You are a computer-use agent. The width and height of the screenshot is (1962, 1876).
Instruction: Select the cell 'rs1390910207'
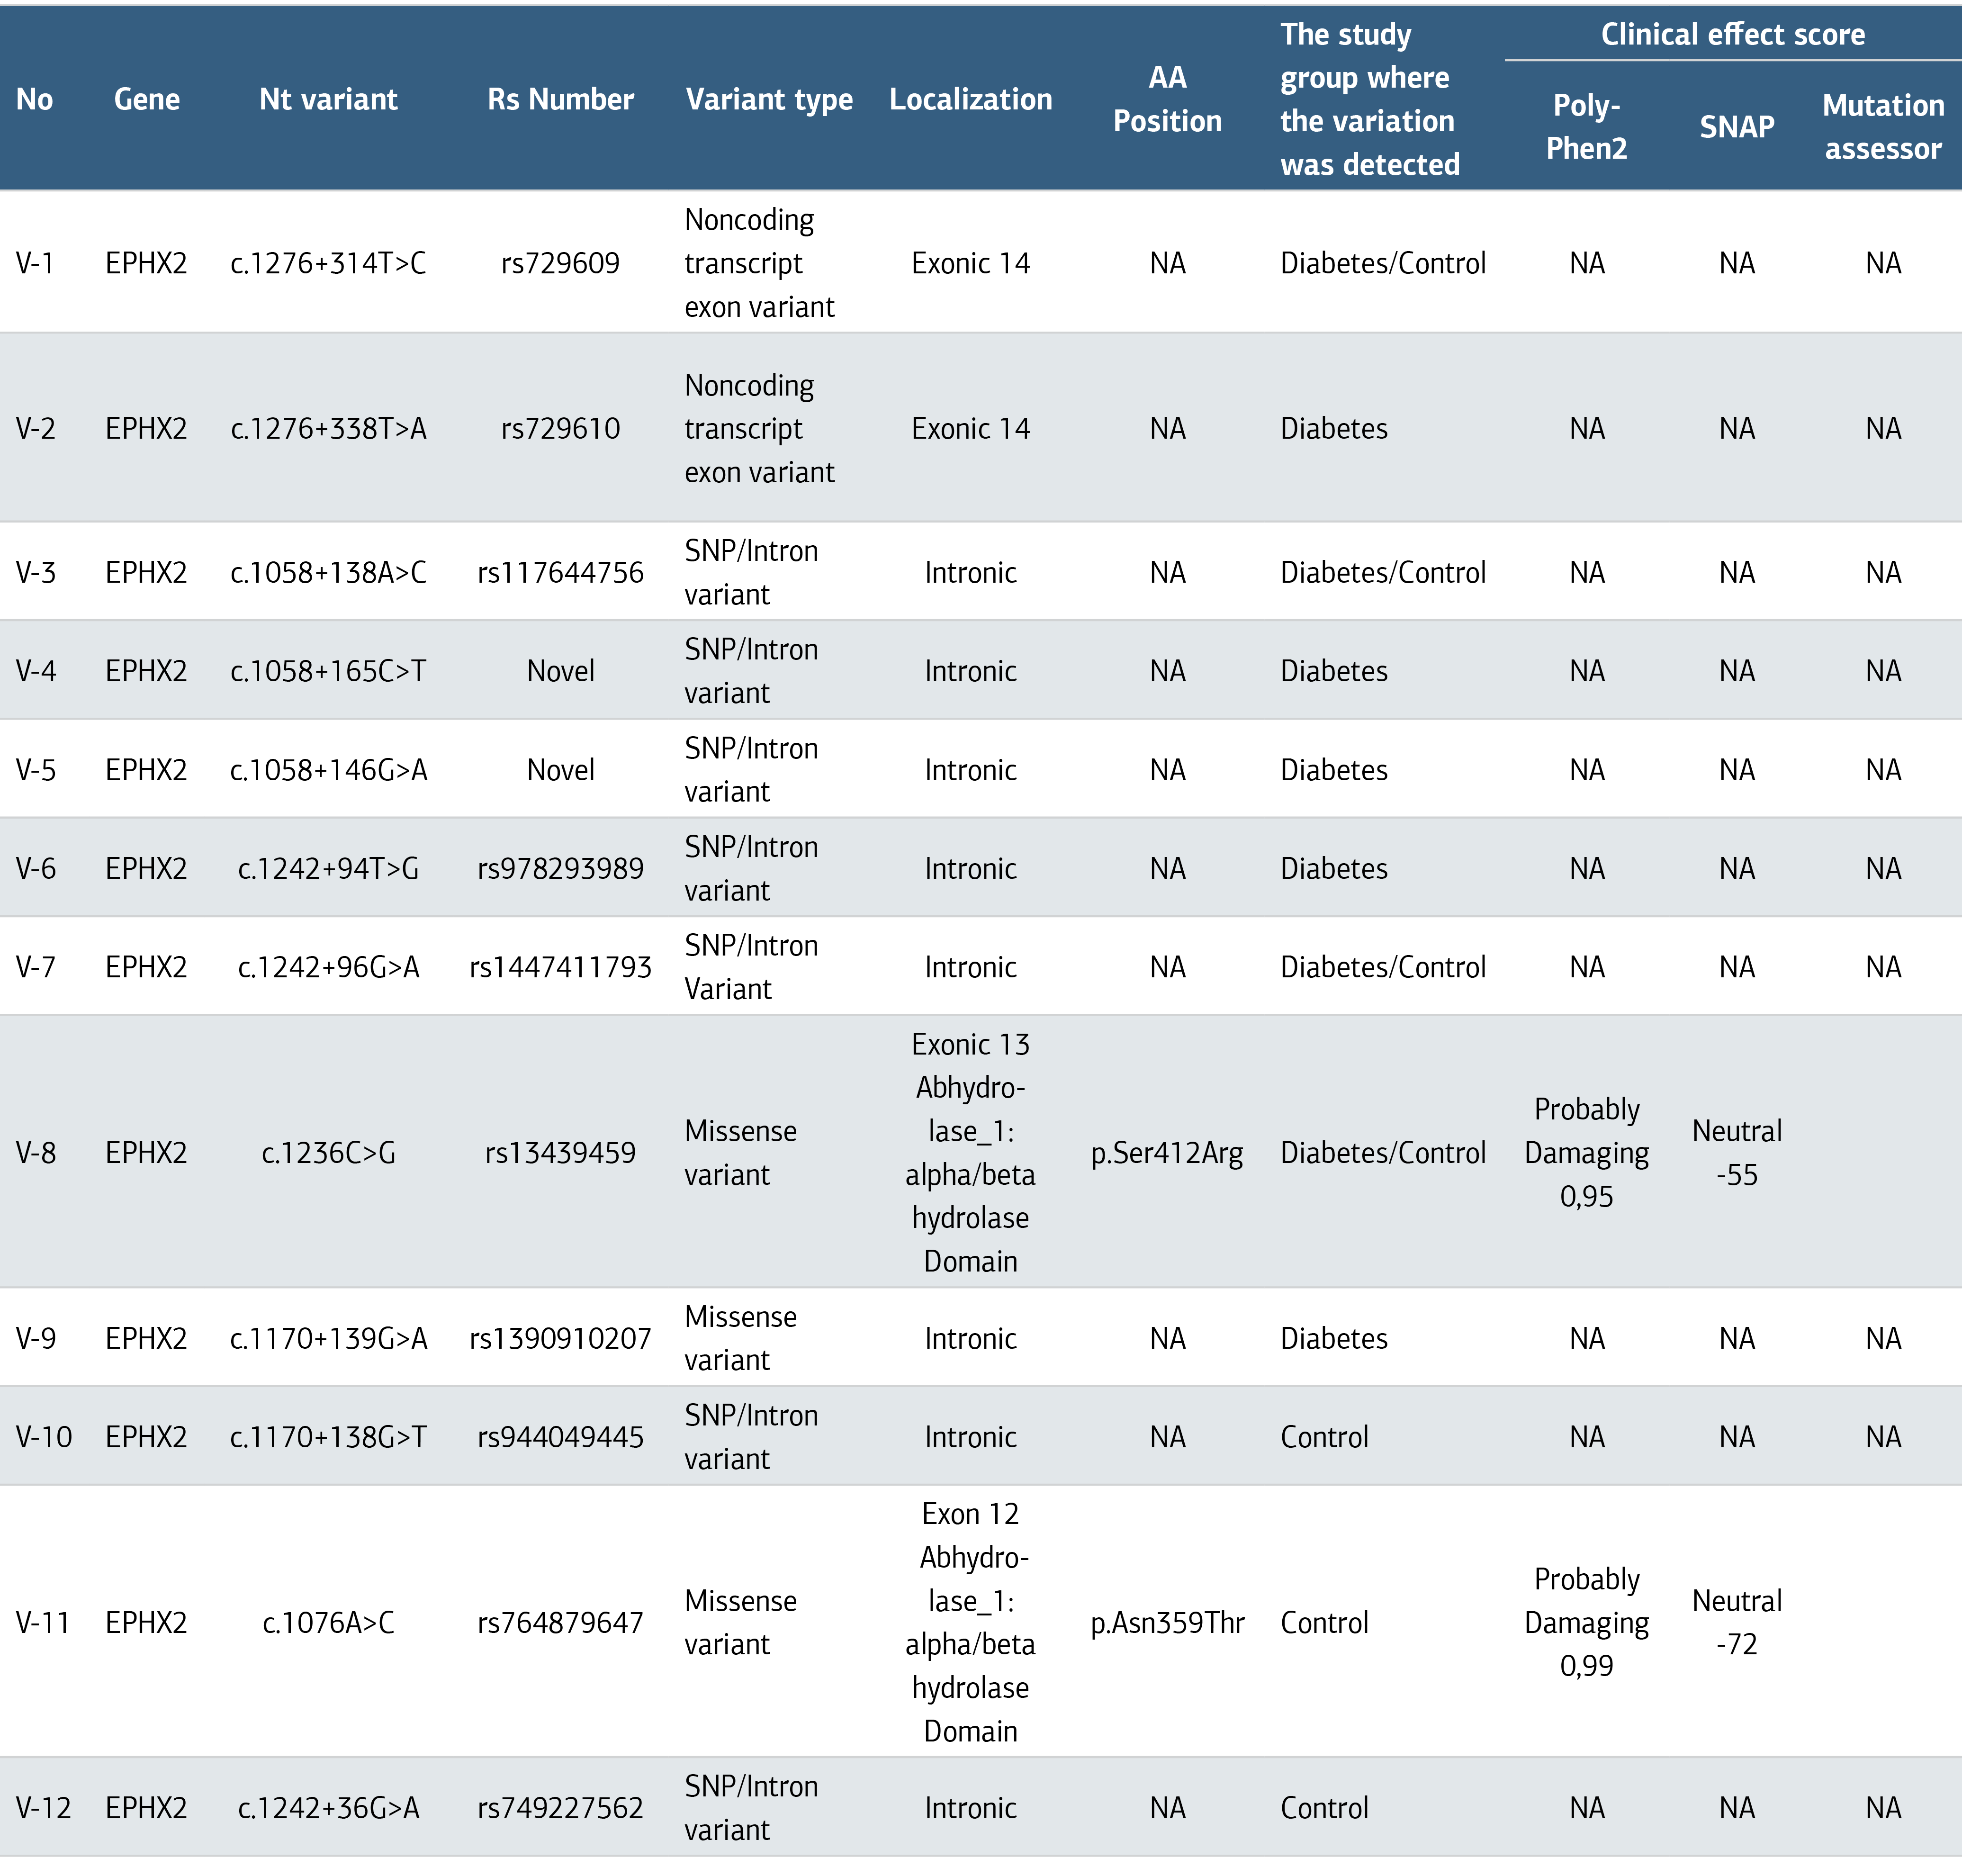click(x=560, y=1338)
